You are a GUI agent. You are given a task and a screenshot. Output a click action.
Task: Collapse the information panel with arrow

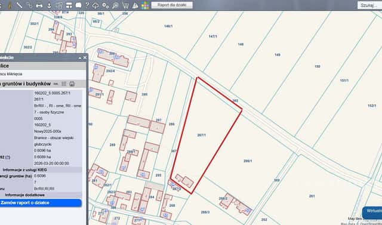[79, 58]
